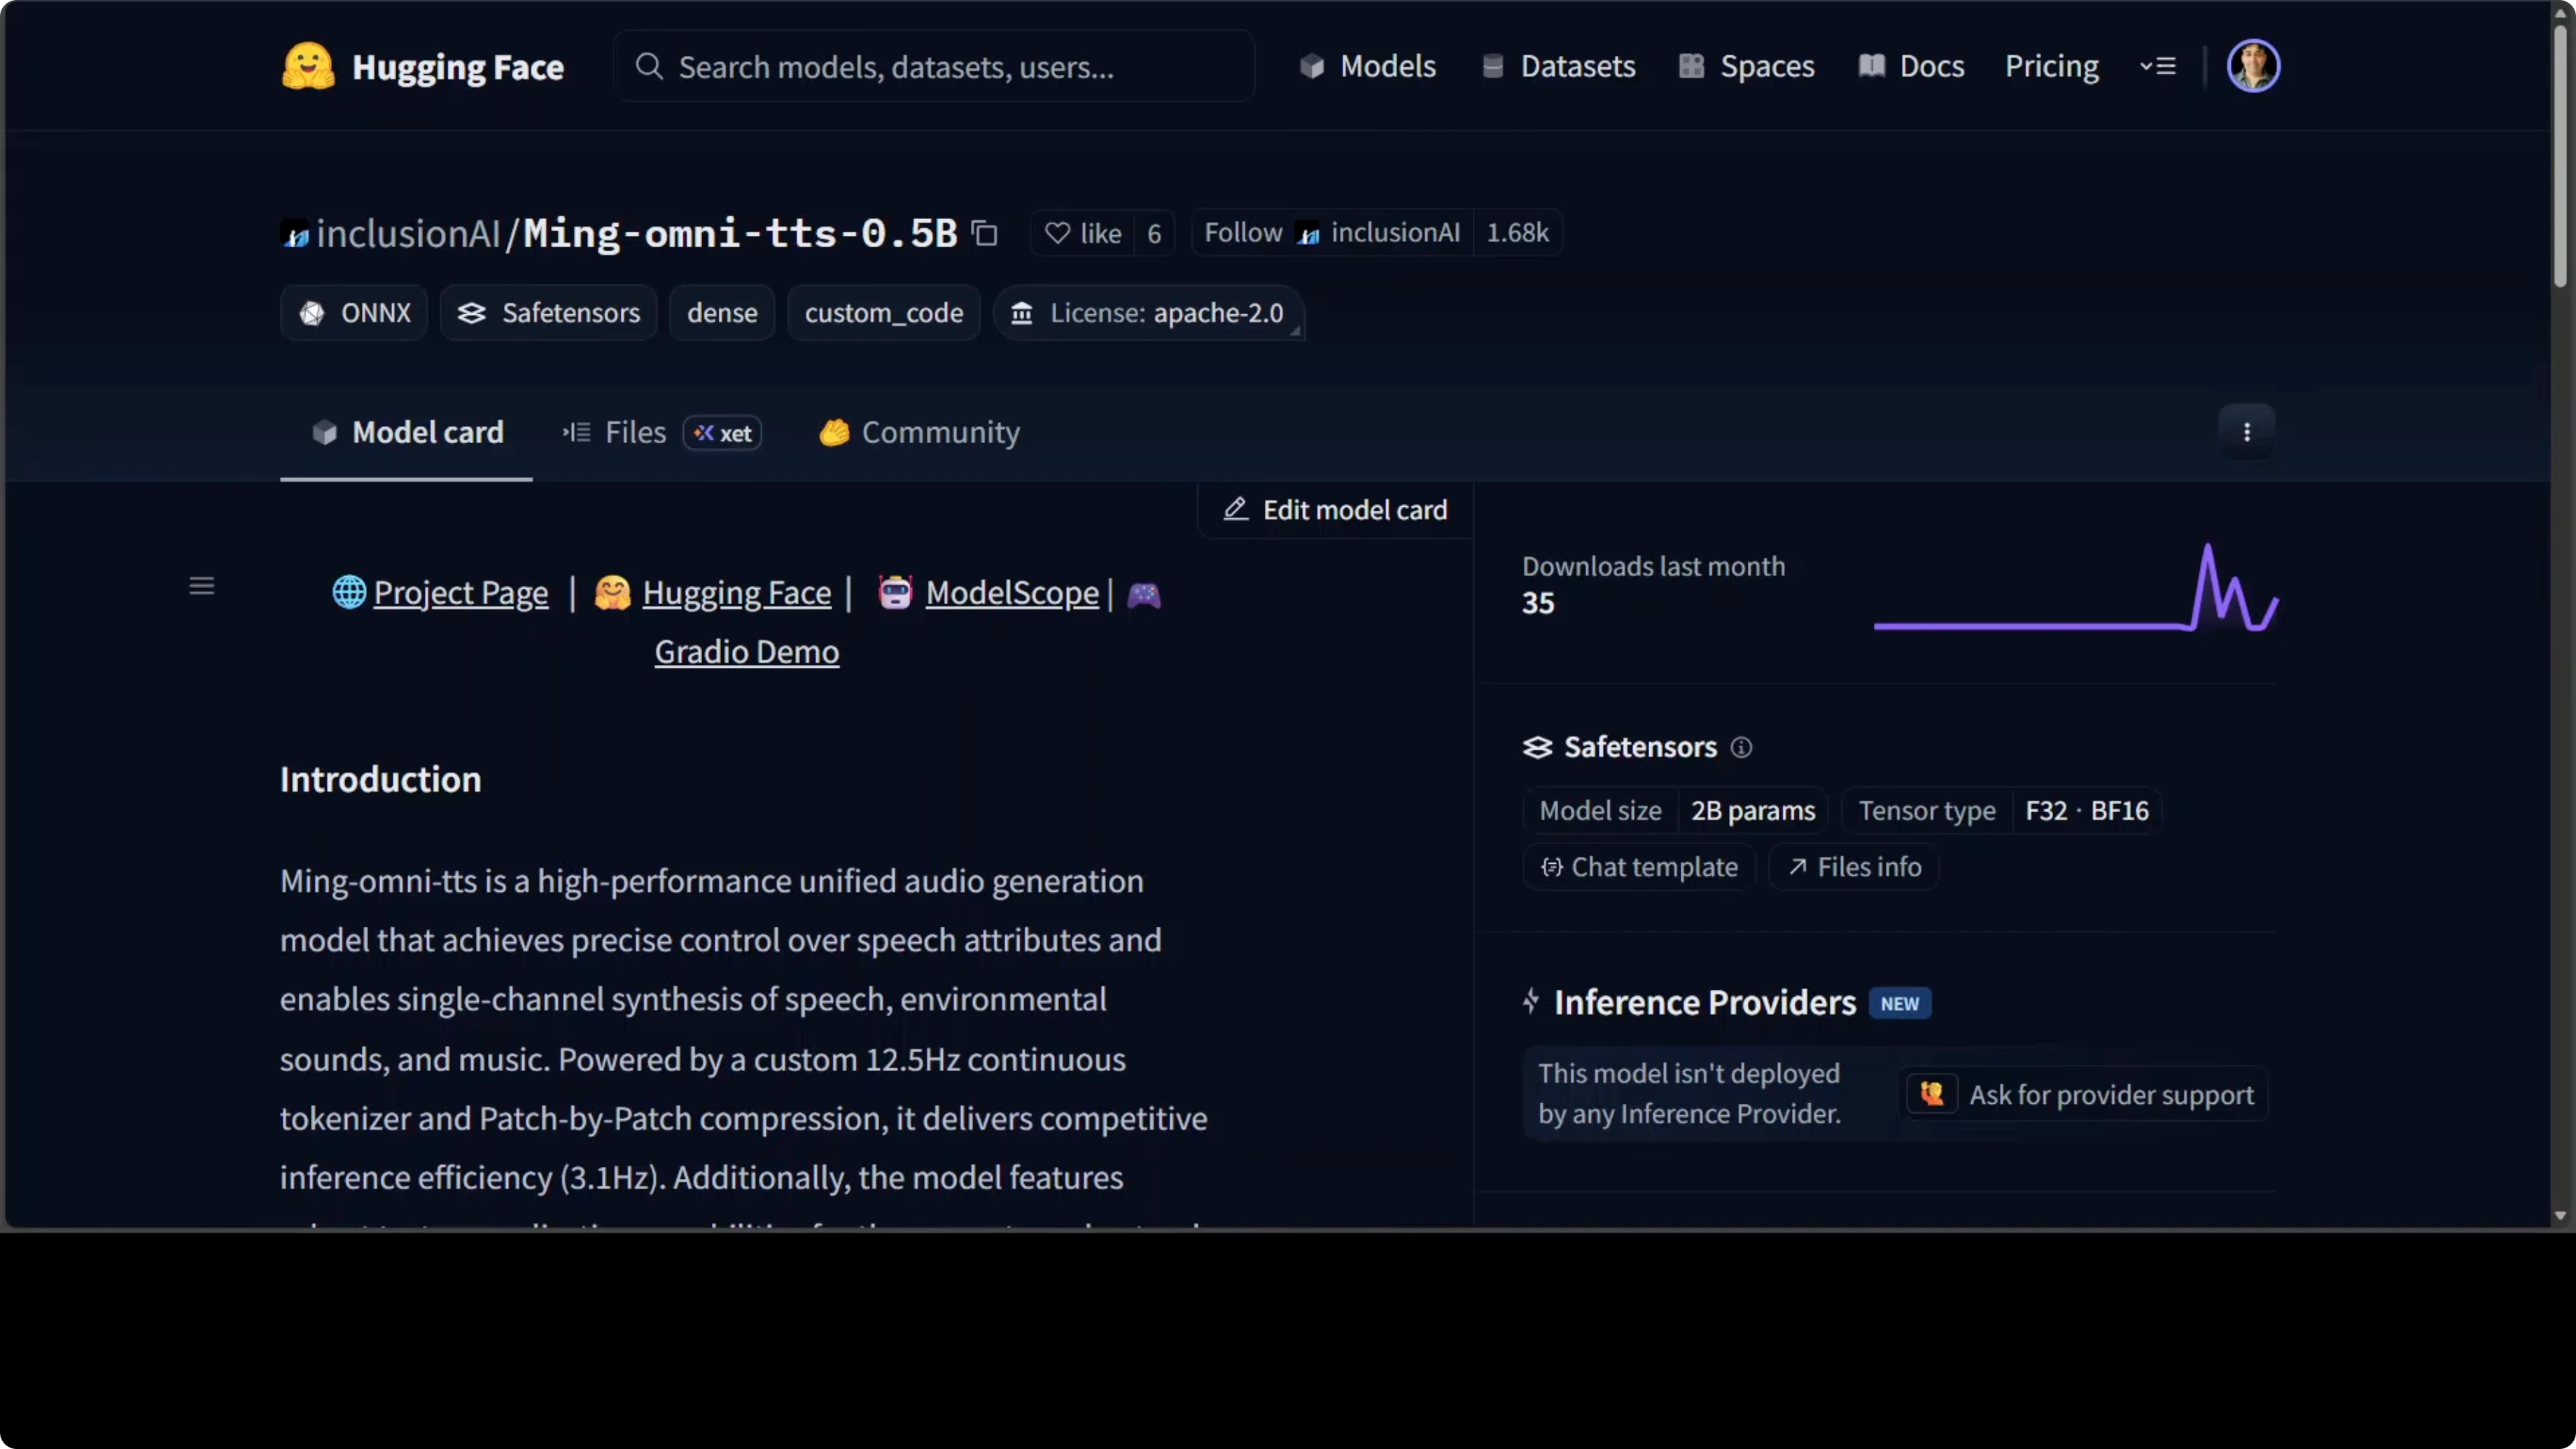This screenshot has width=2576, height=1449.
Task: Select the ONNX tag with cube icon
Action: click(353, 313)
